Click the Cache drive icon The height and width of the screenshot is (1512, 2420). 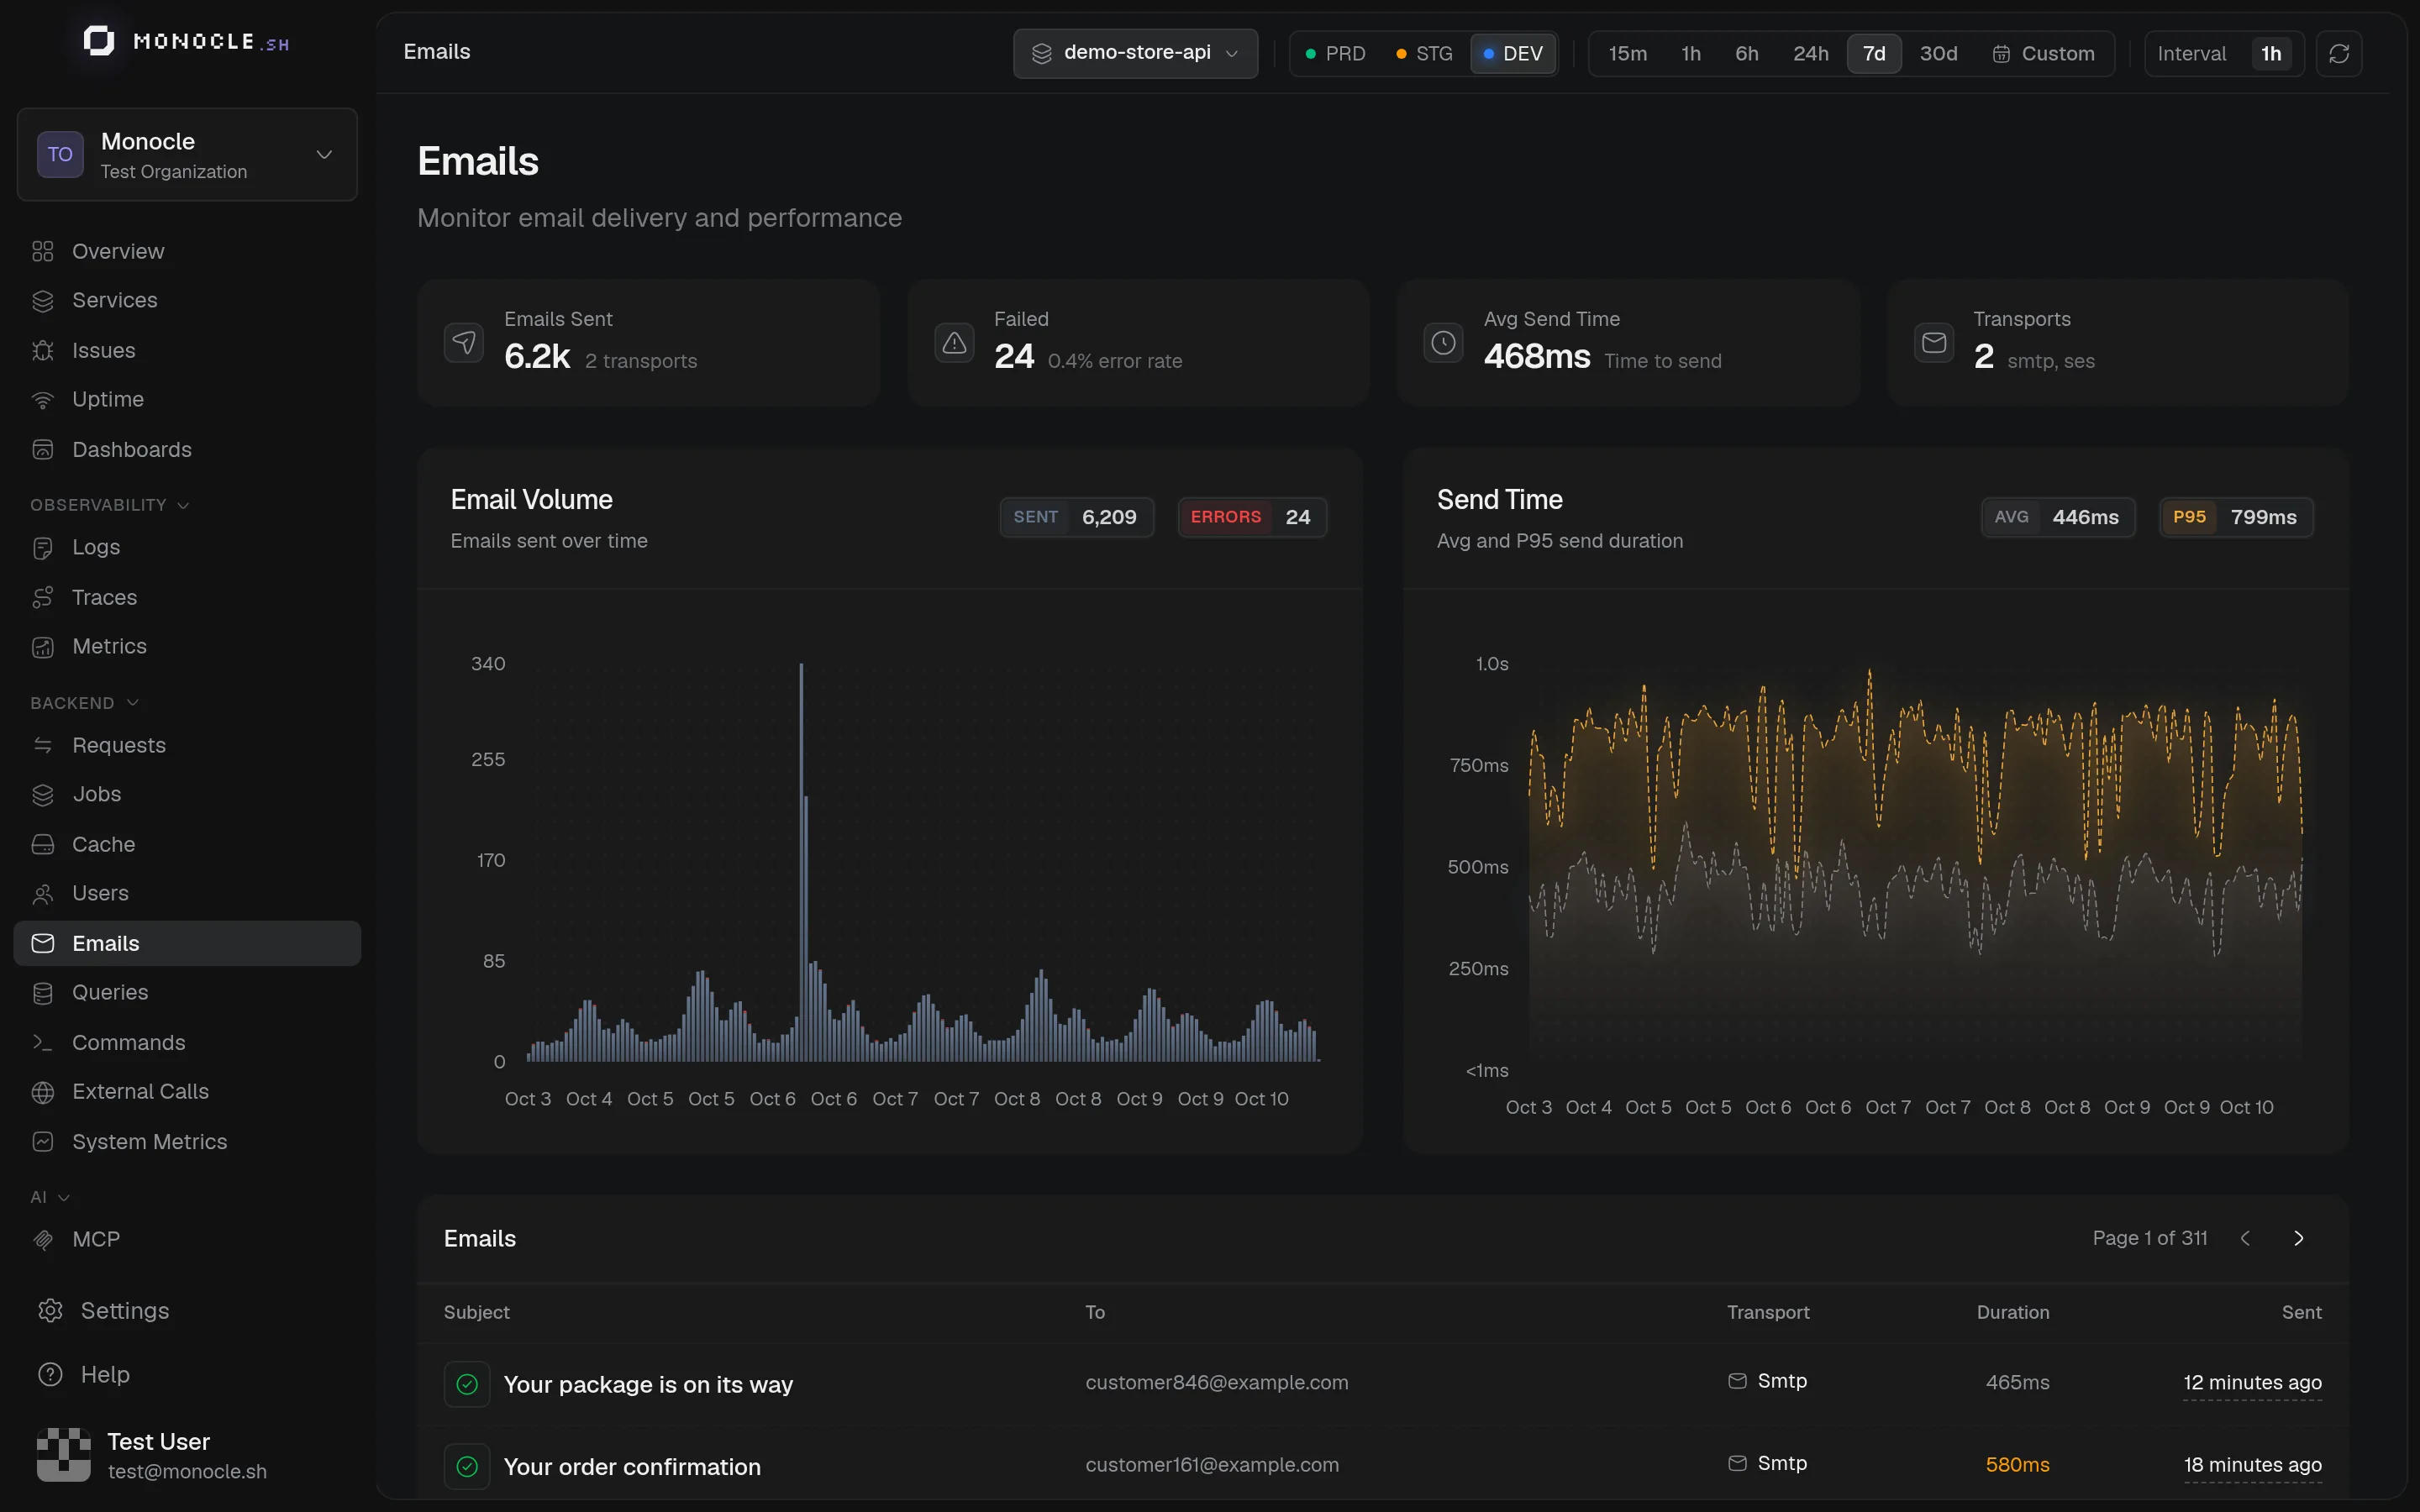coord(43,844)
